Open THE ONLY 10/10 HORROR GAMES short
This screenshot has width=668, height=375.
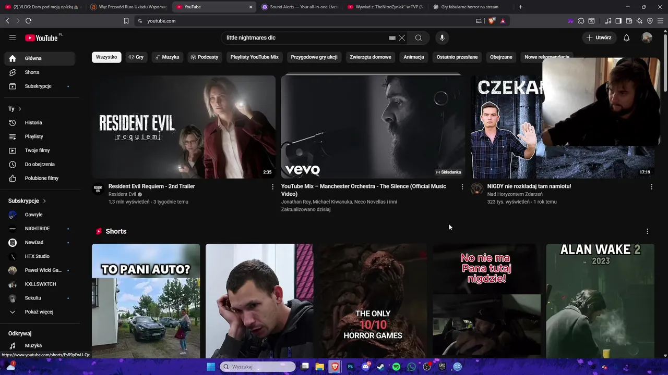[x=373, y=301]
